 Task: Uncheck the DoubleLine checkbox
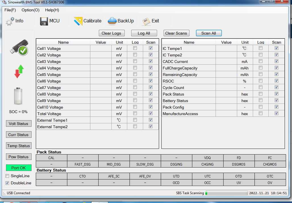pyautogui.click(x=7, y=183)
